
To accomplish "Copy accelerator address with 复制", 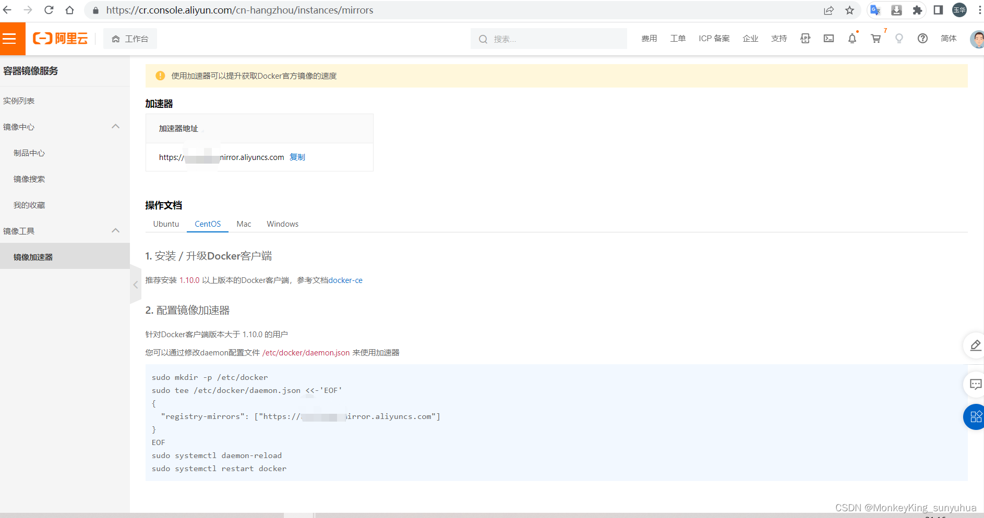I will [297, 157].
